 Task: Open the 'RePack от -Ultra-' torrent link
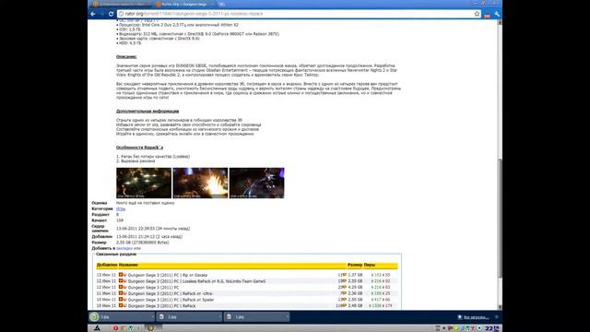point(171,293)
